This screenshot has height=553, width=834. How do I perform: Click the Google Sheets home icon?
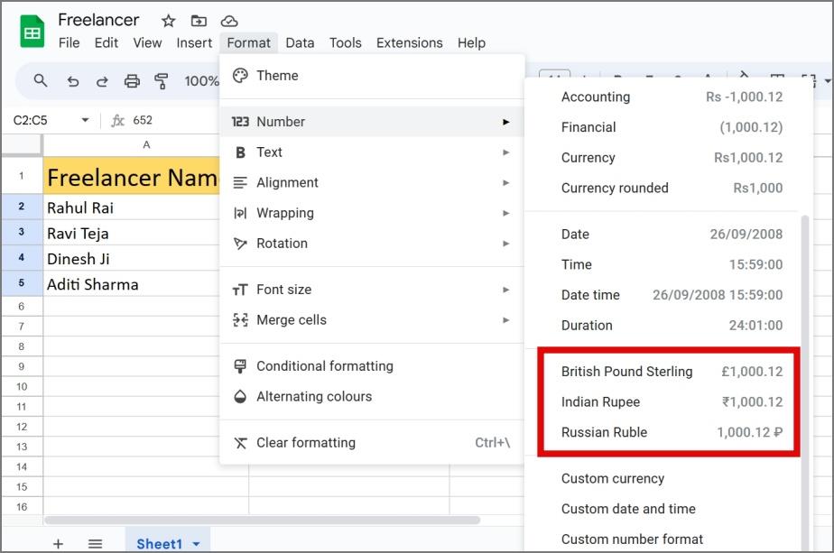(32, 32)
